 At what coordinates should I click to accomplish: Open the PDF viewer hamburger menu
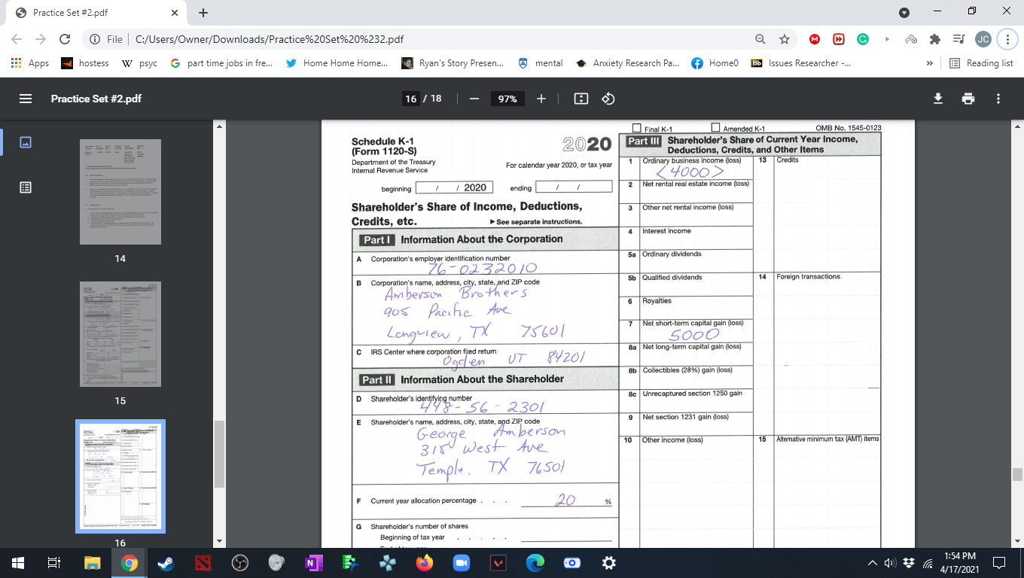click(25, 98)
